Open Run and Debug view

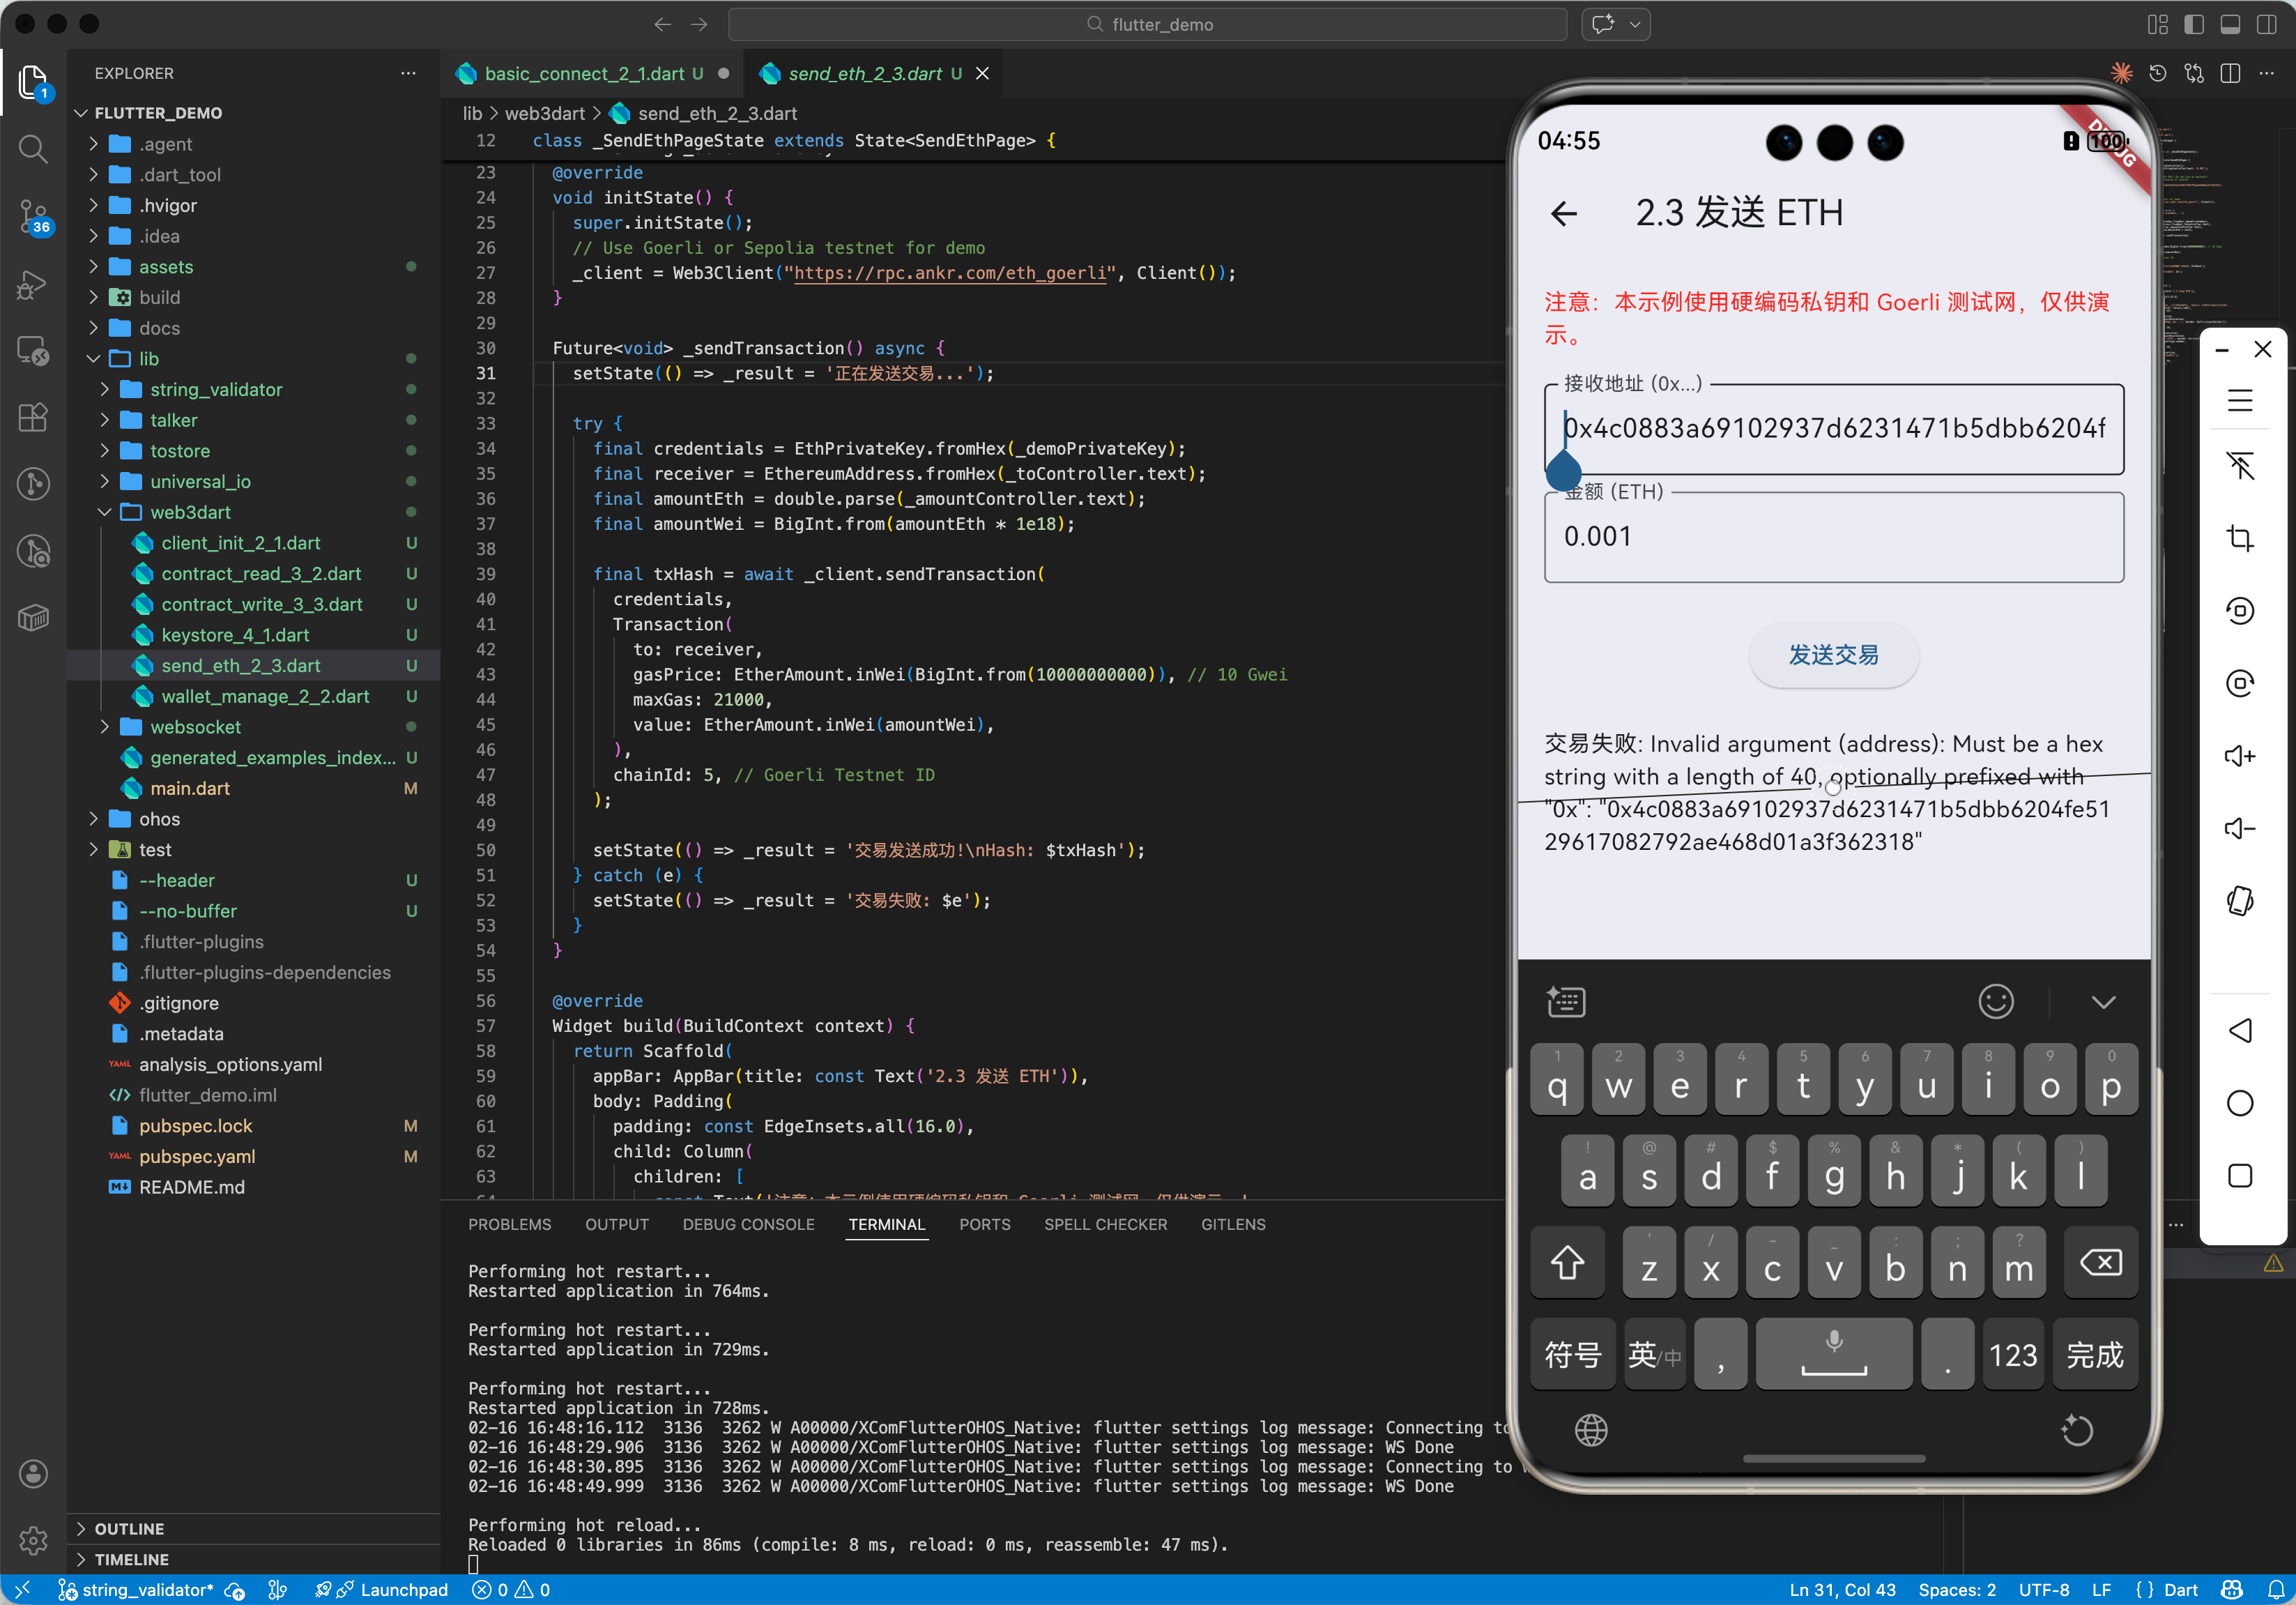(x=32, y=284)
